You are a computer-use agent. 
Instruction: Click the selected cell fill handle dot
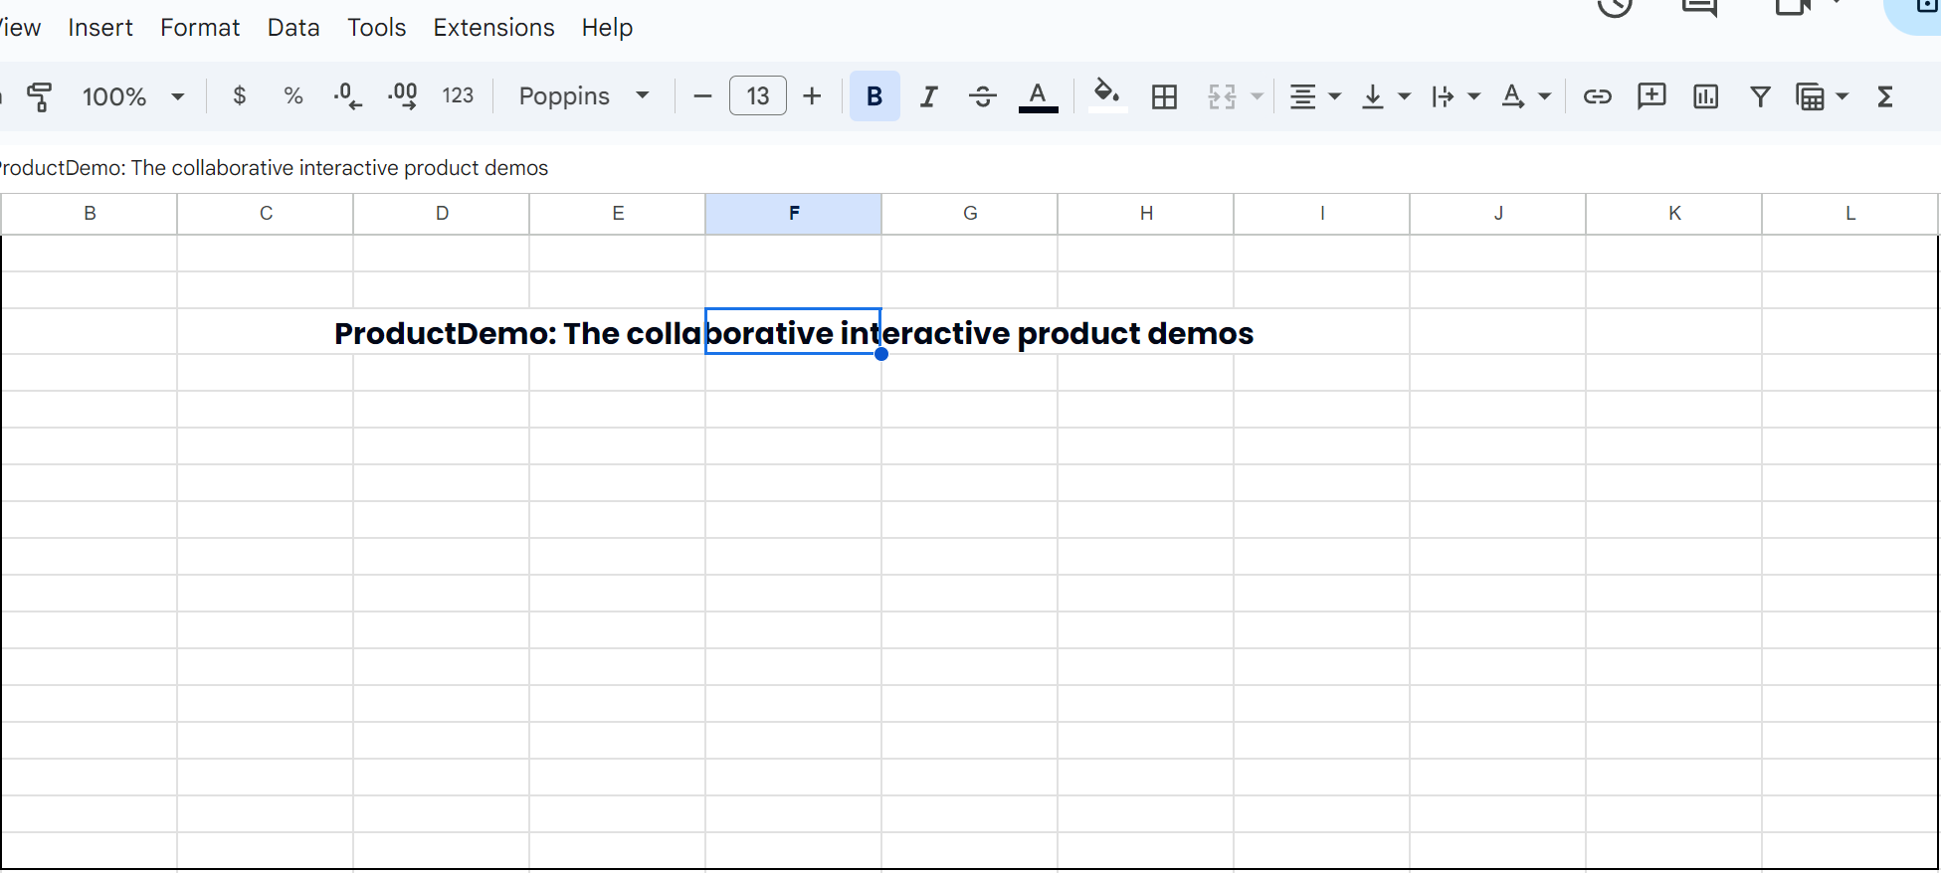click(x=881, y=354)
